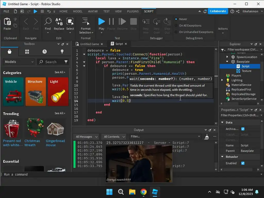Open the Roblox Studio taskbar icon
Screen dimensions: 264x198
tap(155, 192)
